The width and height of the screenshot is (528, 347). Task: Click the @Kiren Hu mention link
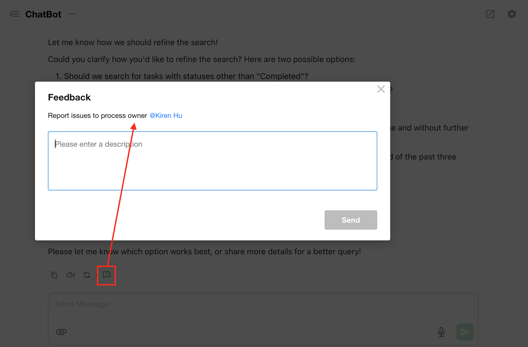166,115
